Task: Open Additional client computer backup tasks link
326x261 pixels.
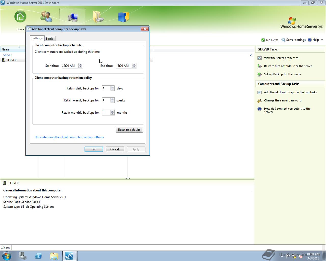Action: [291, 92]
